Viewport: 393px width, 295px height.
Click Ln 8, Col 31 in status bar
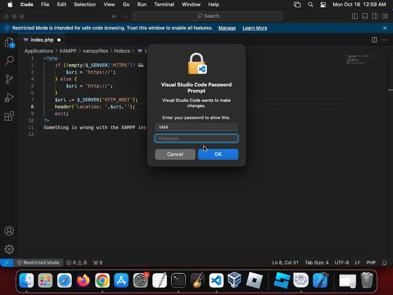pos(285,263)
